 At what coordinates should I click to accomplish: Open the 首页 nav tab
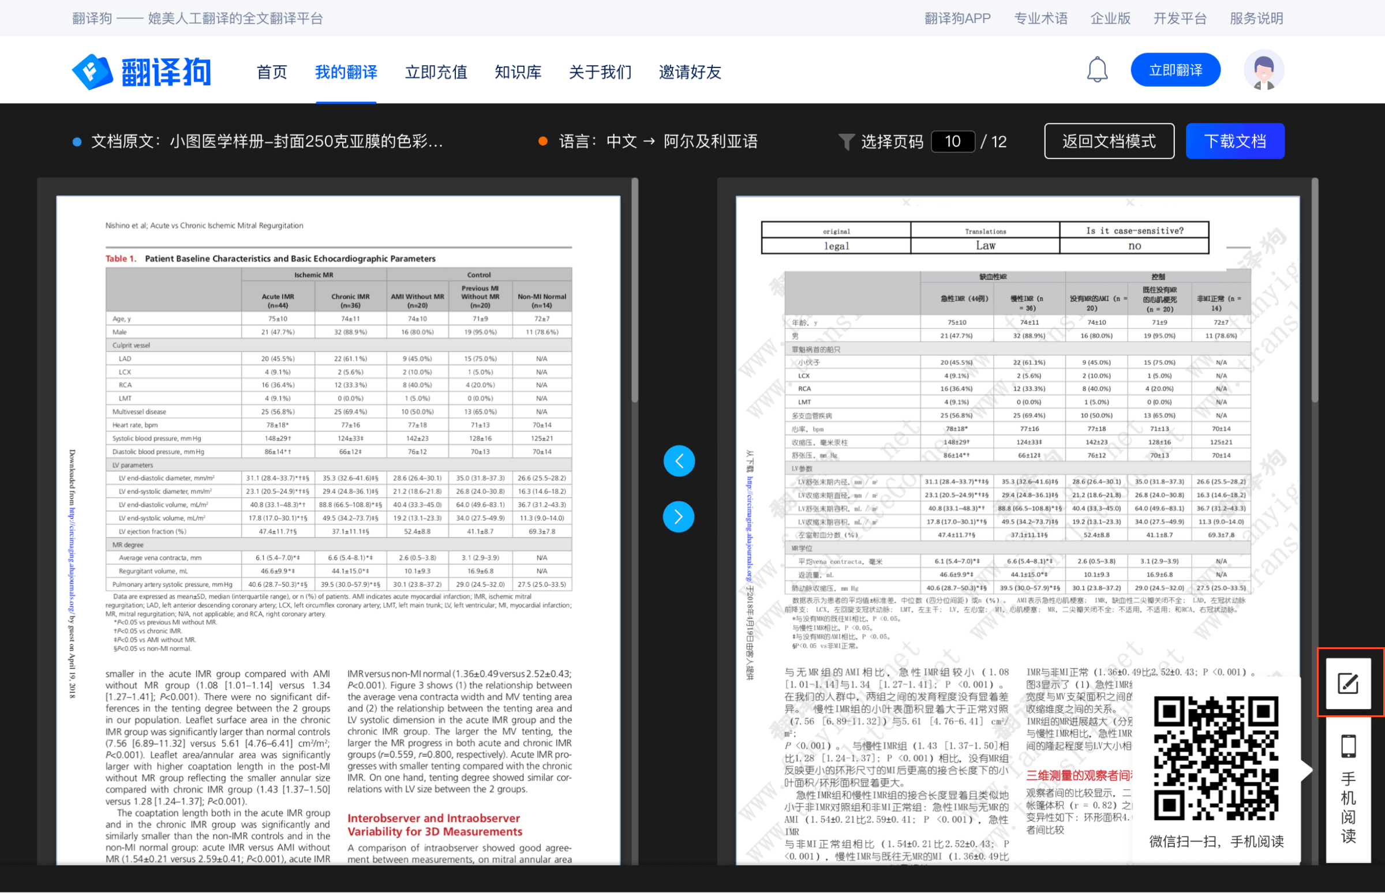click(271, 72)
